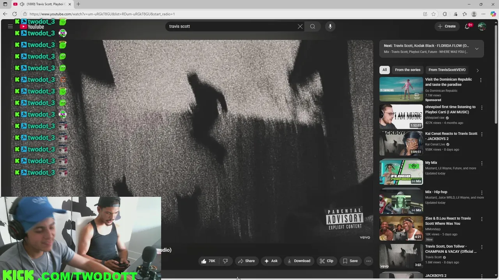The width and height of the screenshot is (499, 280).
Task: Open options for the Dominican Republic ad
Action: 481,80
